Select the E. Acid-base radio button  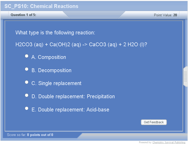click(x=26, y=108)
